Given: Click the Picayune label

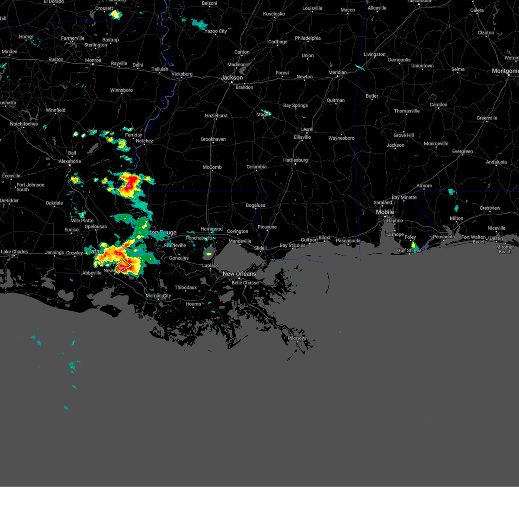Looking at the screenshot, I should pos(267,227).
